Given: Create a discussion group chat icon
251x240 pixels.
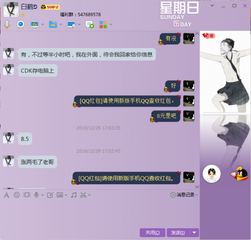Looking at the screenshot, I should 90,24.
